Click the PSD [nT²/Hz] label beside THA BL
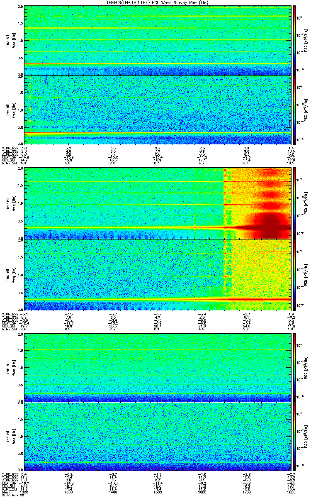Viewport: 311px width, 498px height. (x=305, y=40)
